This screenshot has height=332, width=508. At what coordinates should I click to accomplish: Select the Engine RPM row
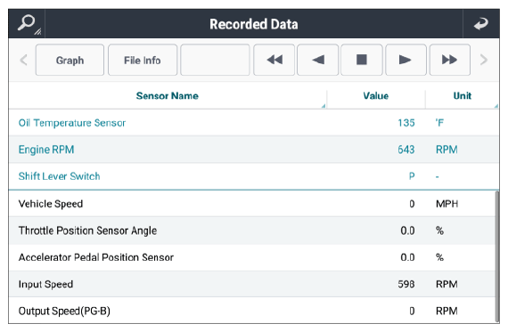(254, 150)
